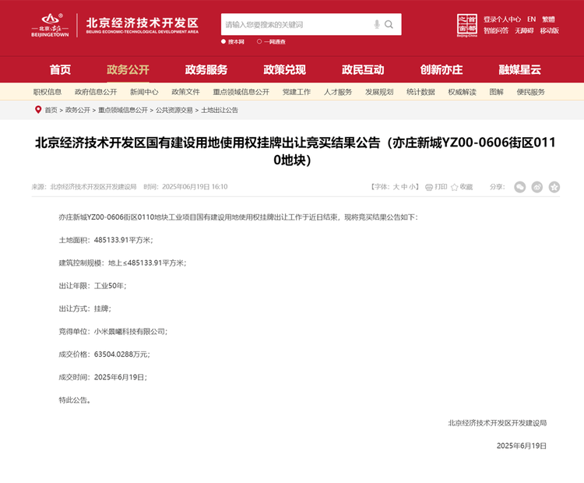Switch the site language to EN

531,19
